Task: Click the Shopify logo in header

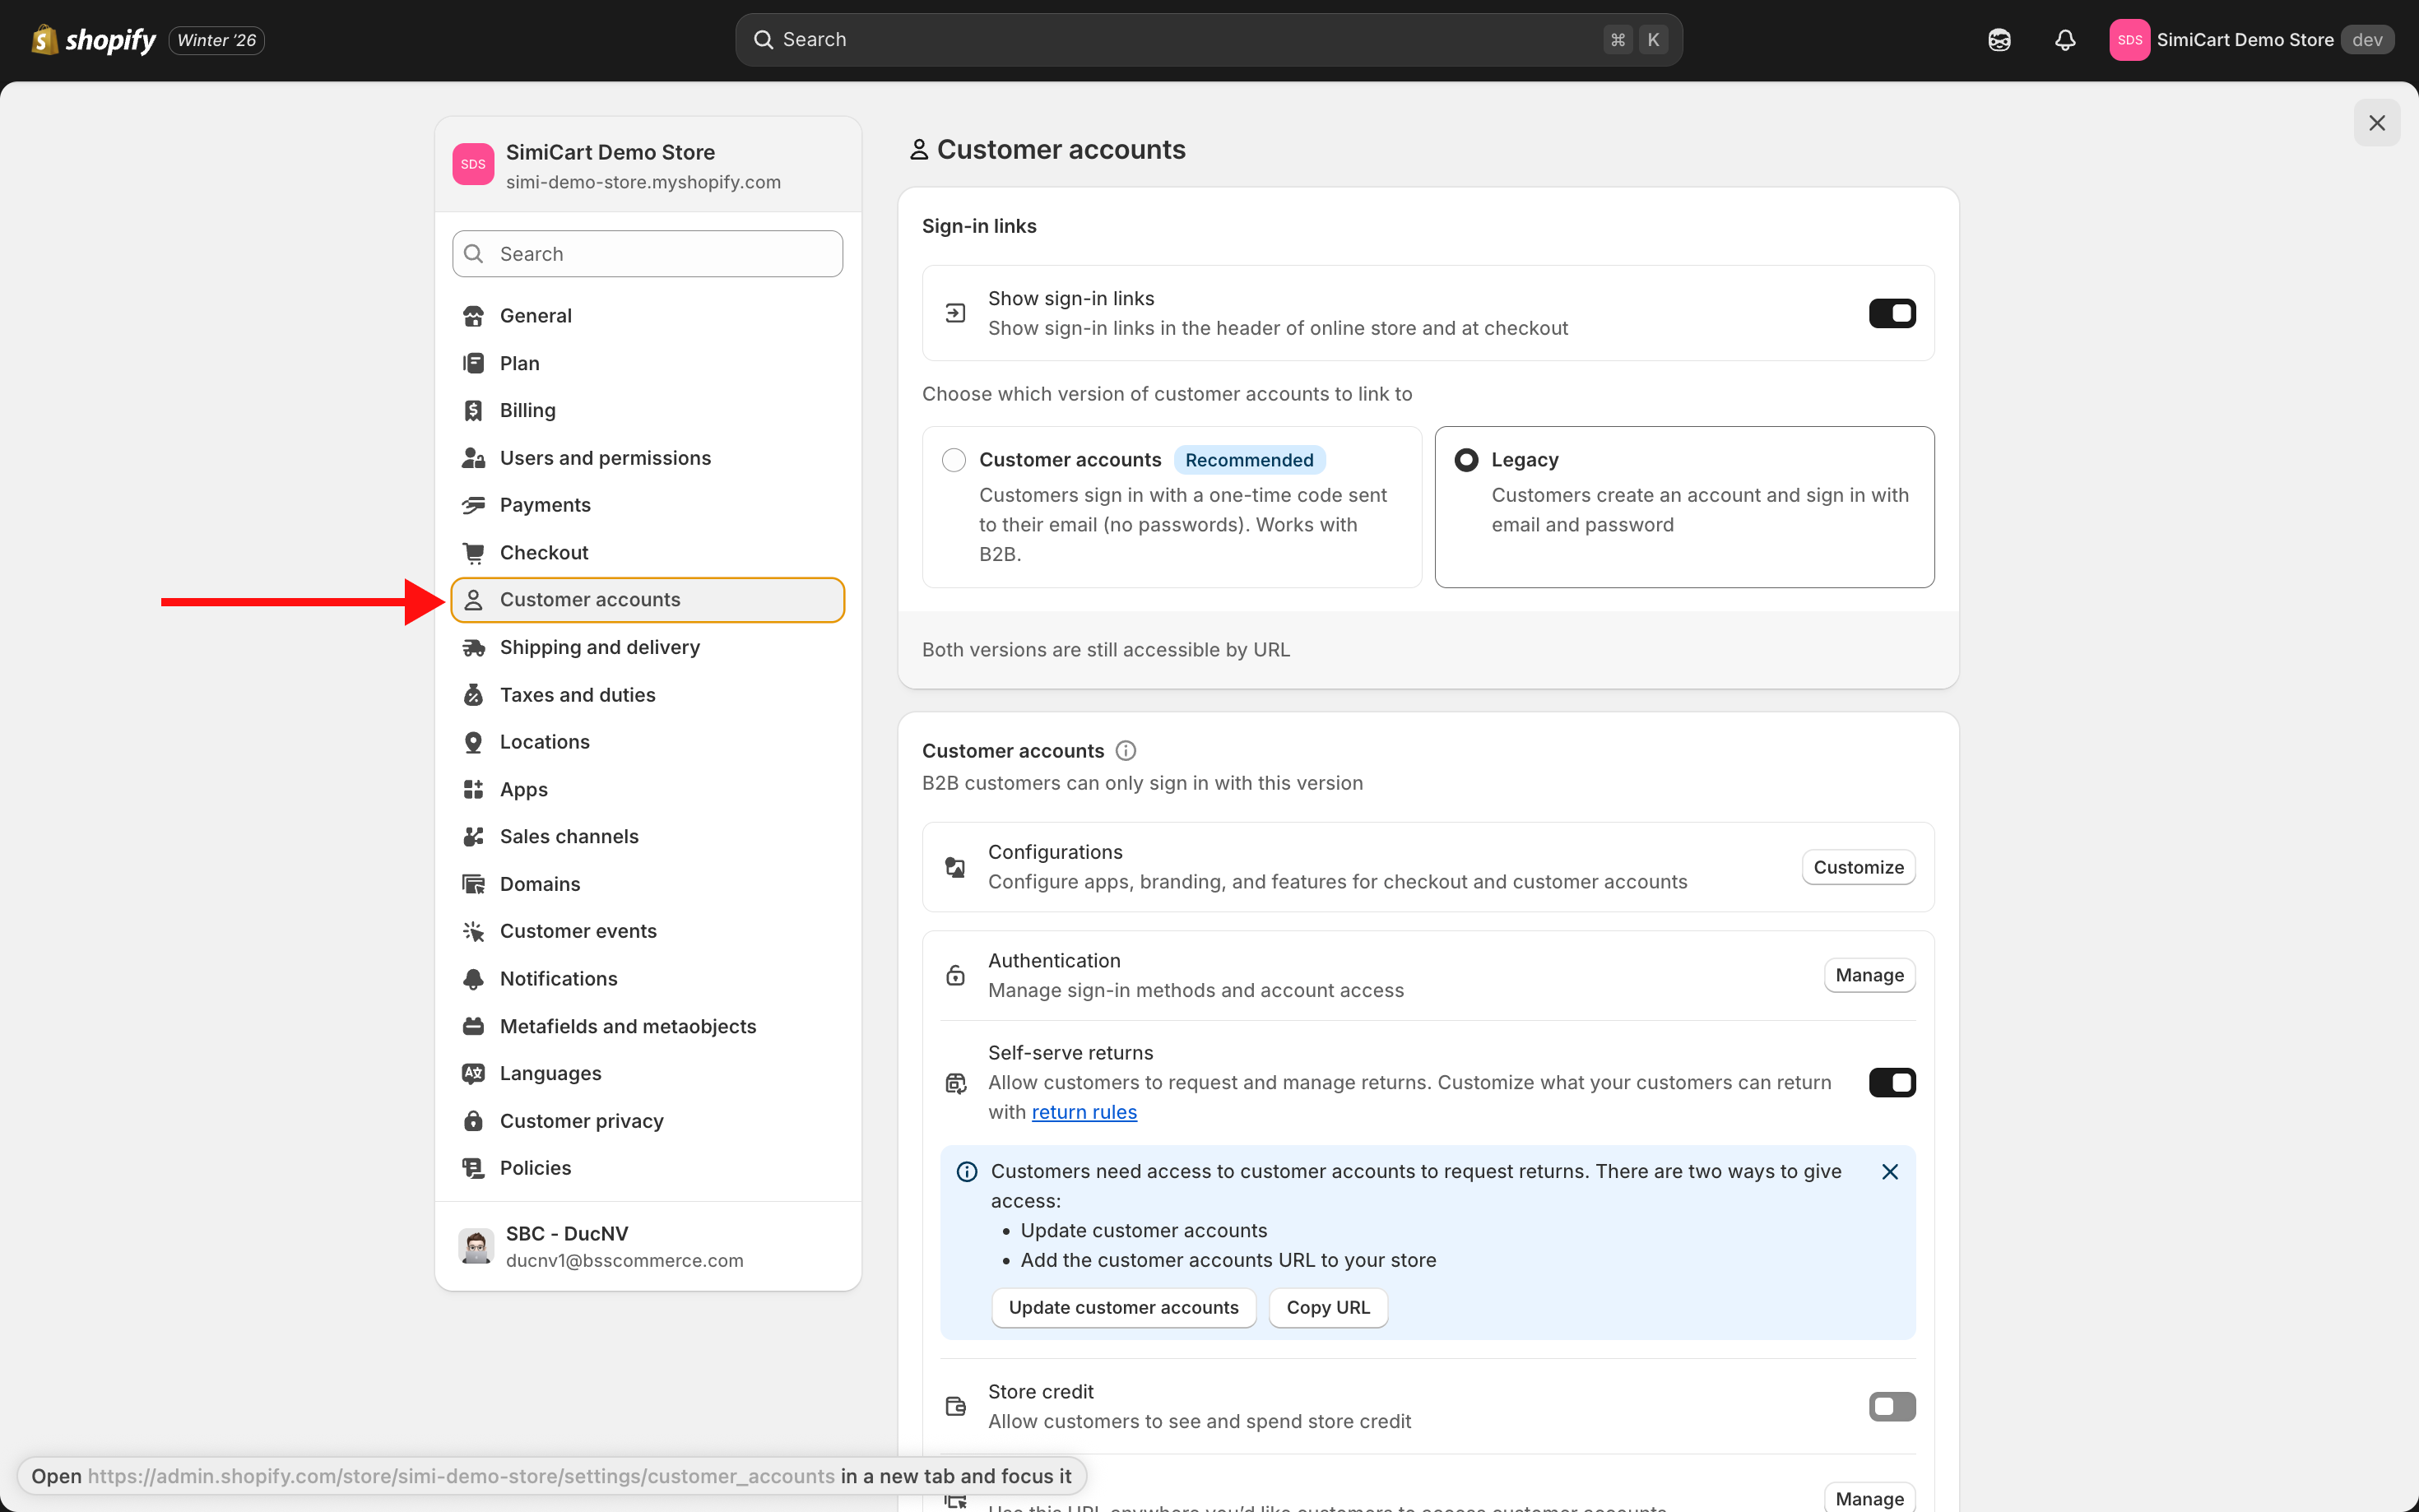Action: 94,40
